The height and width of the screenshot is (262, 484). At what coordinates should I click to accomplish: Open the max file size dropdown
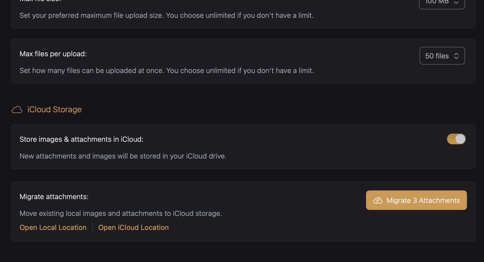442,3
